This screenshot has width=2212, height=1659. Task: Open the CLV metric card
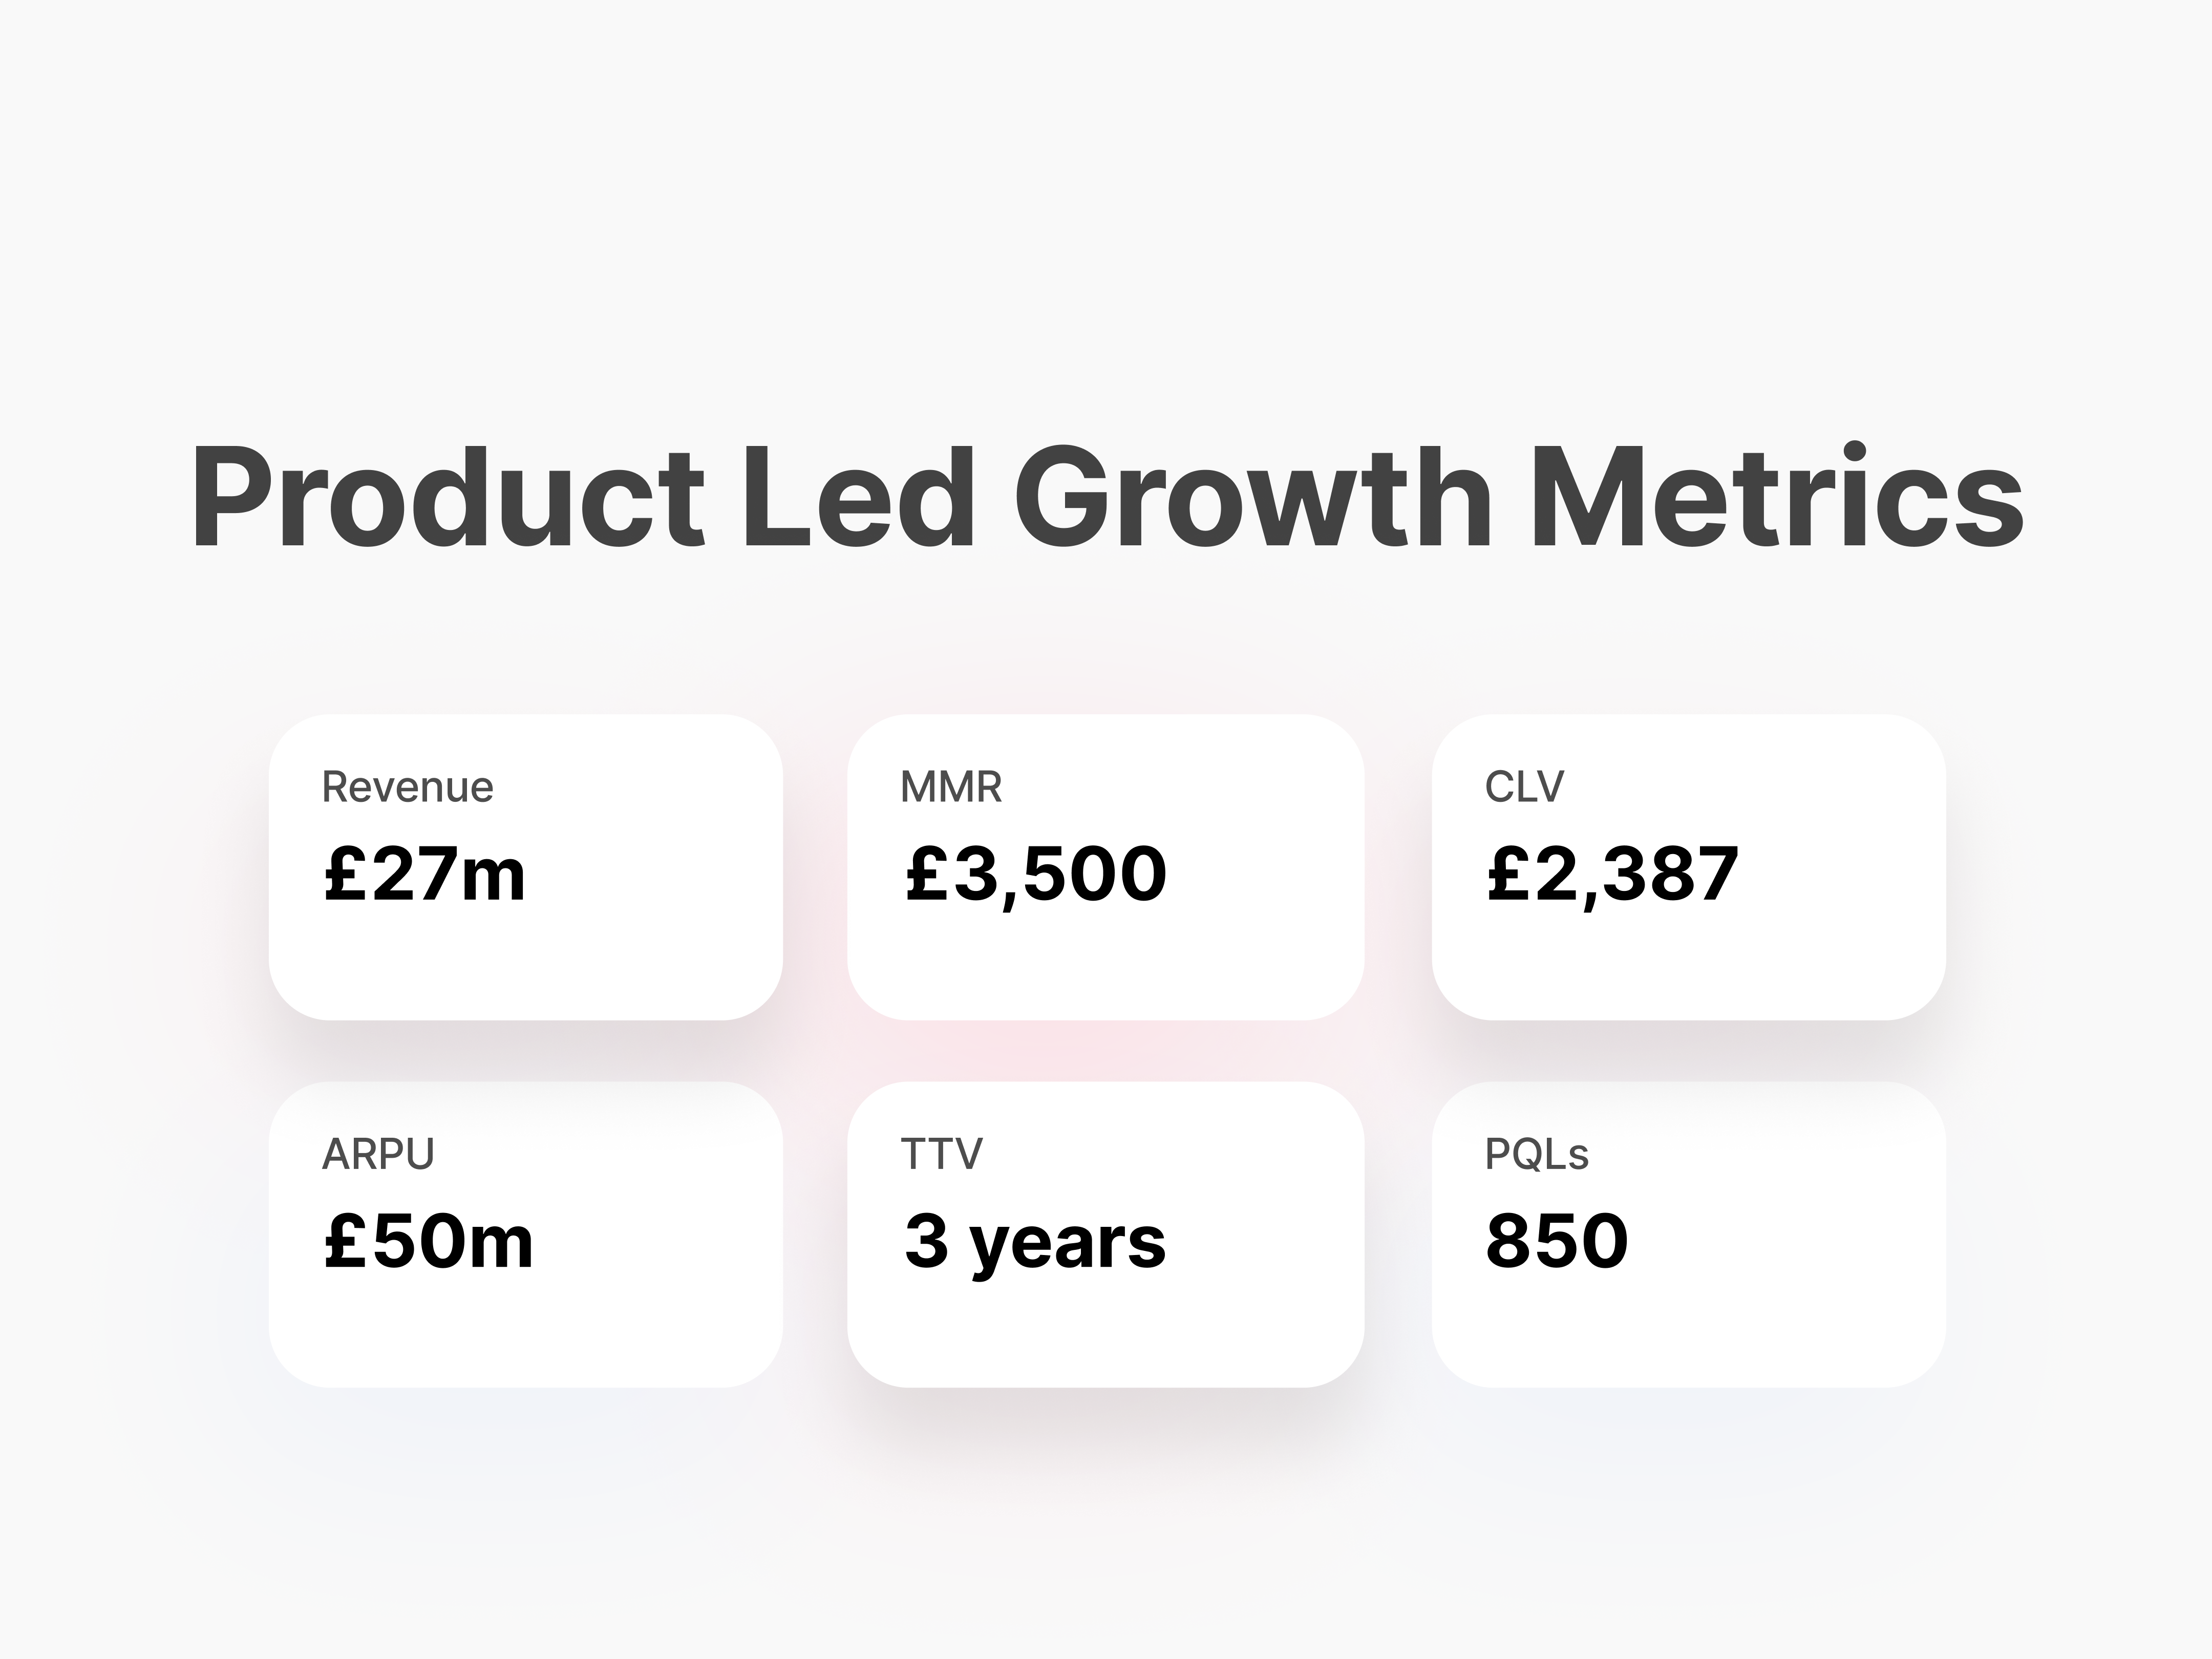pos(1689,867)
